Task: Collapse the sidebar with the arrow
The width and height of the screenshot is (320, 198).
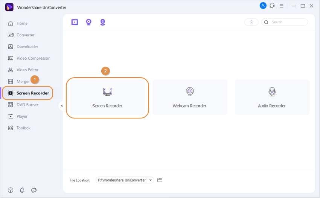Action: 62,106
